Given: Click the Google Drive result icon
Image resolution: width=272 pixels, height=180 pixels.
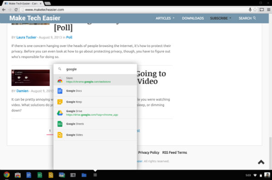Looking at the screenshot, I should click(60, 113).
